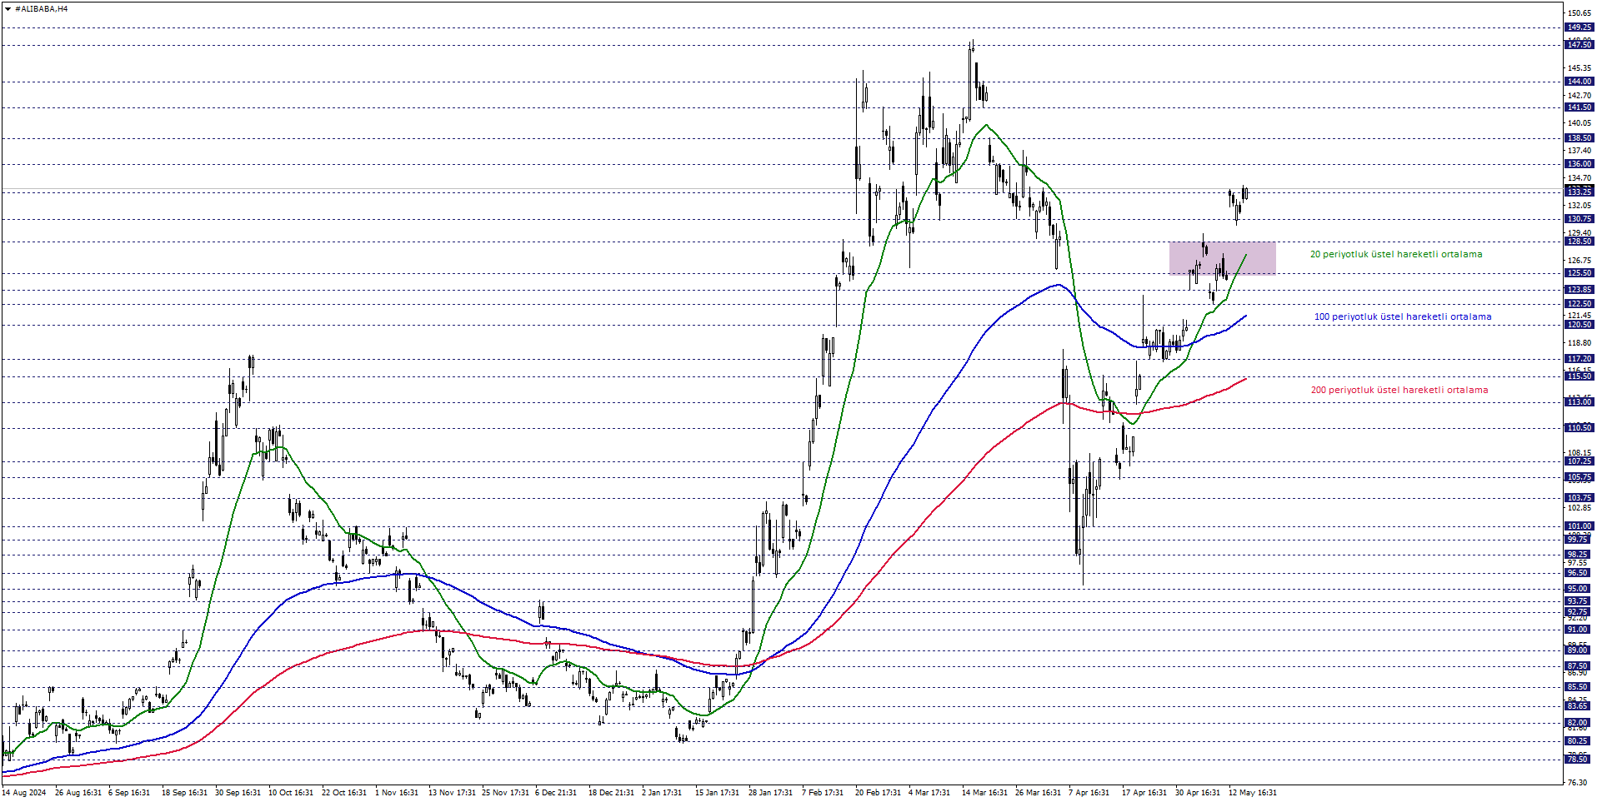Click the 6 Dec 21:31 time axis label
1597x802 pixels.
pyautogui.click(x=556, y=793)
